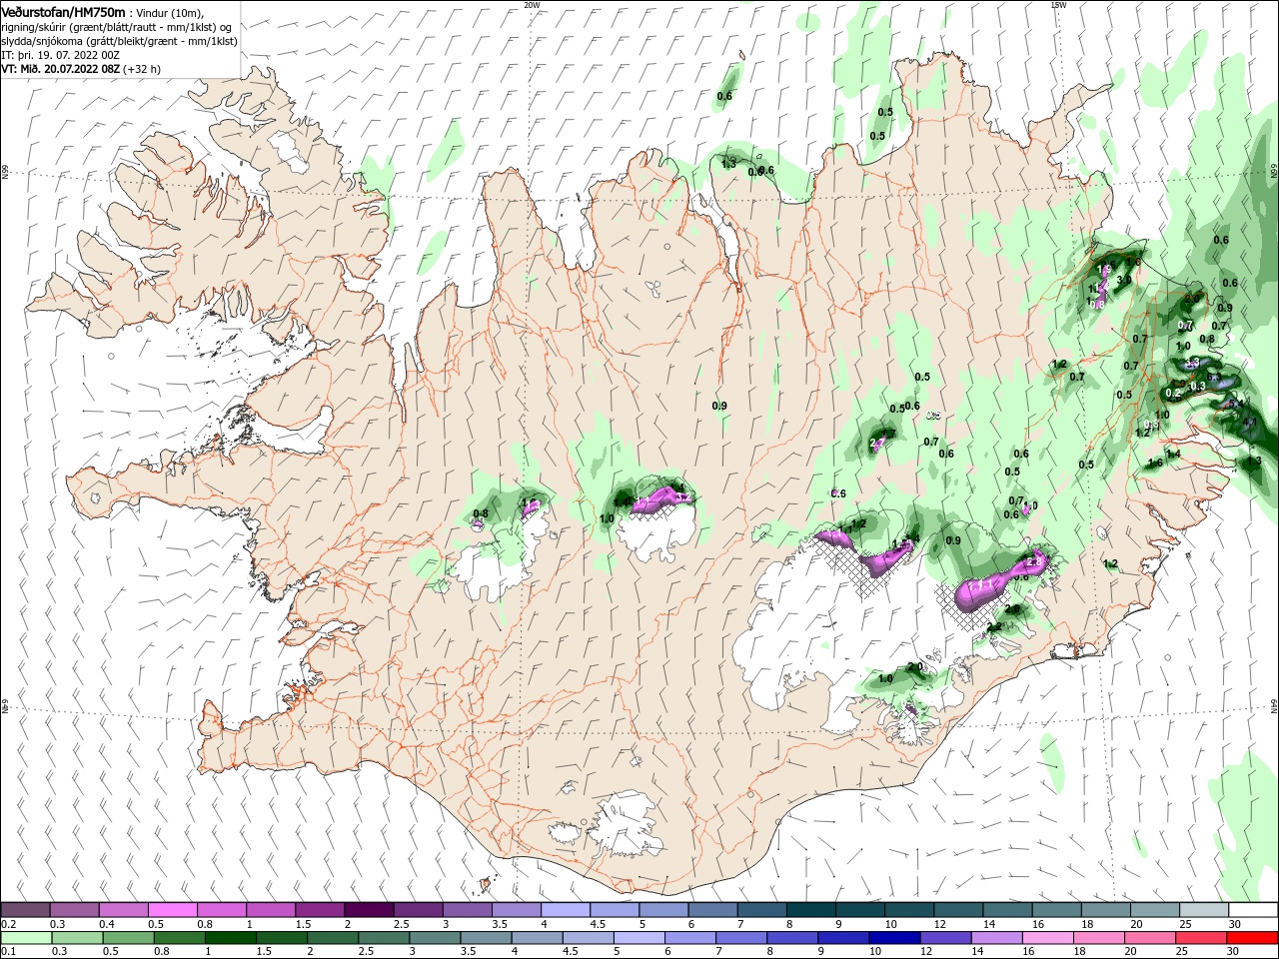Select the dark plum 0.2 swatch in upper legend

26,910
